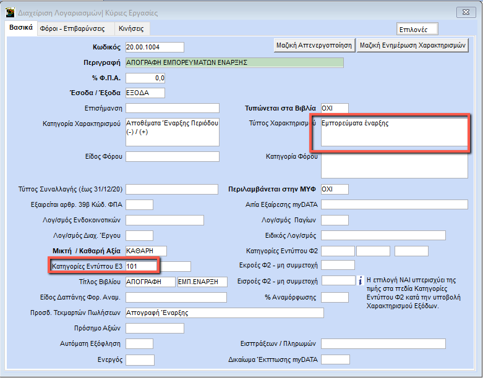This screenshot has height=378, width=483.
Task: Click the Εισροές Φ2 - μη συμμετοχή field
Action: click(338, 280)
